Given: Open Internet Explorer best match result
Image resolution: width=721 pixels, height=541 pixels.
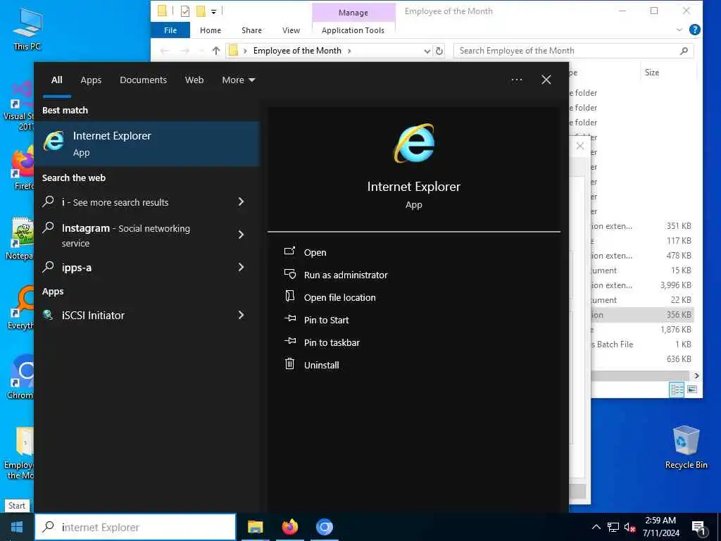Looking at the screenshot, I should (147, 144).
